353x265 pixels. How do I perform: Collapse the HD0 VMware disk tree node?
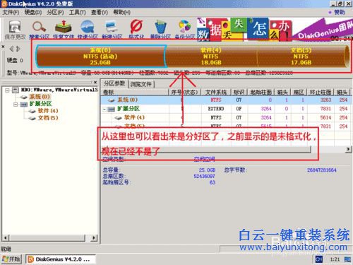click(x=7, y=90)
